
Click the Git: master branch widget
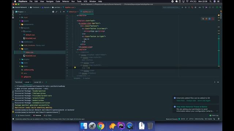[208, 119]
